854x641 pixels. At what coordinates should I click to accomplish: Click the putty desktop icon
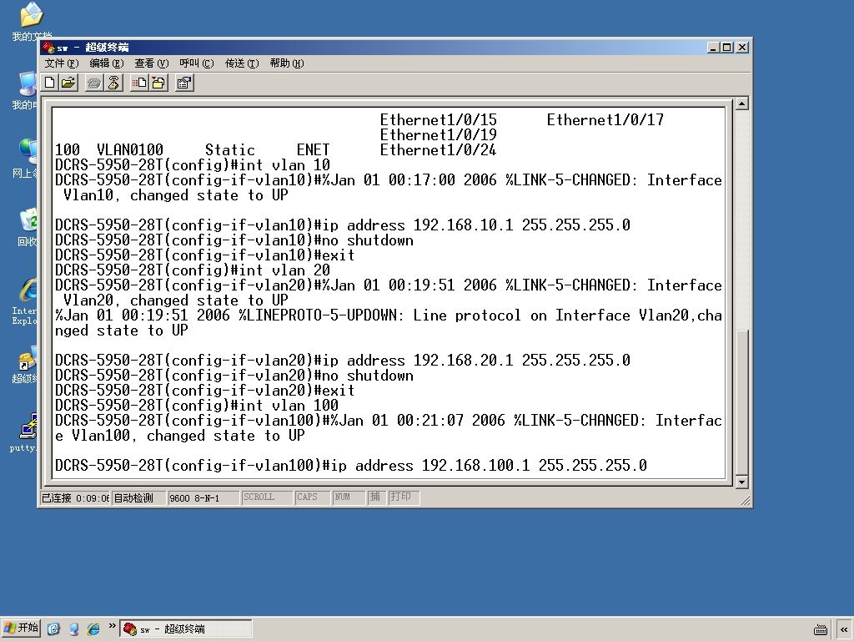tap(25, 433)
